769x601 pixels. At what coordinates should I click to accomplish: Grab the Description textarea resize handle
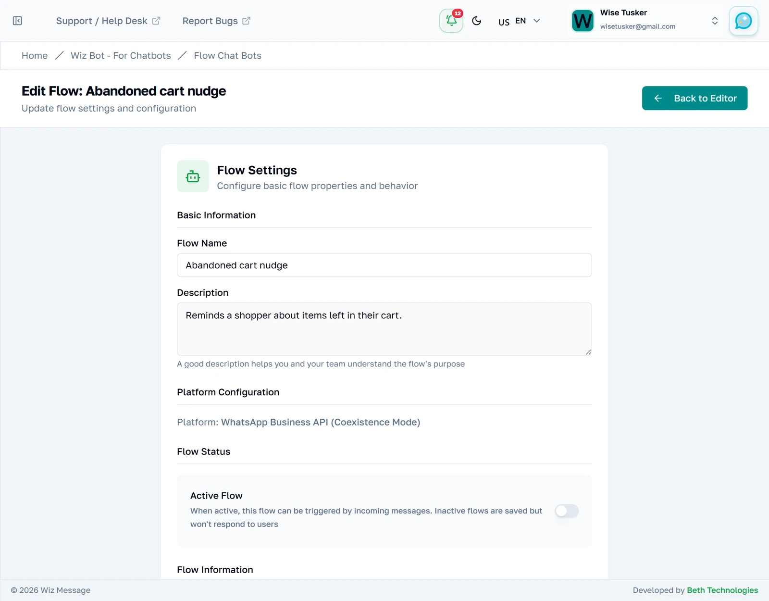click(x=588, y=352)
